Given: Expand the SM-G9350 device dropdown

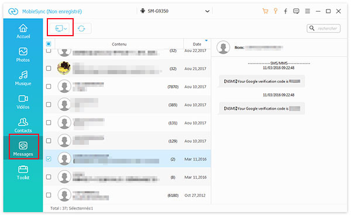Looking at the screenshot, I should click(208, 11).
